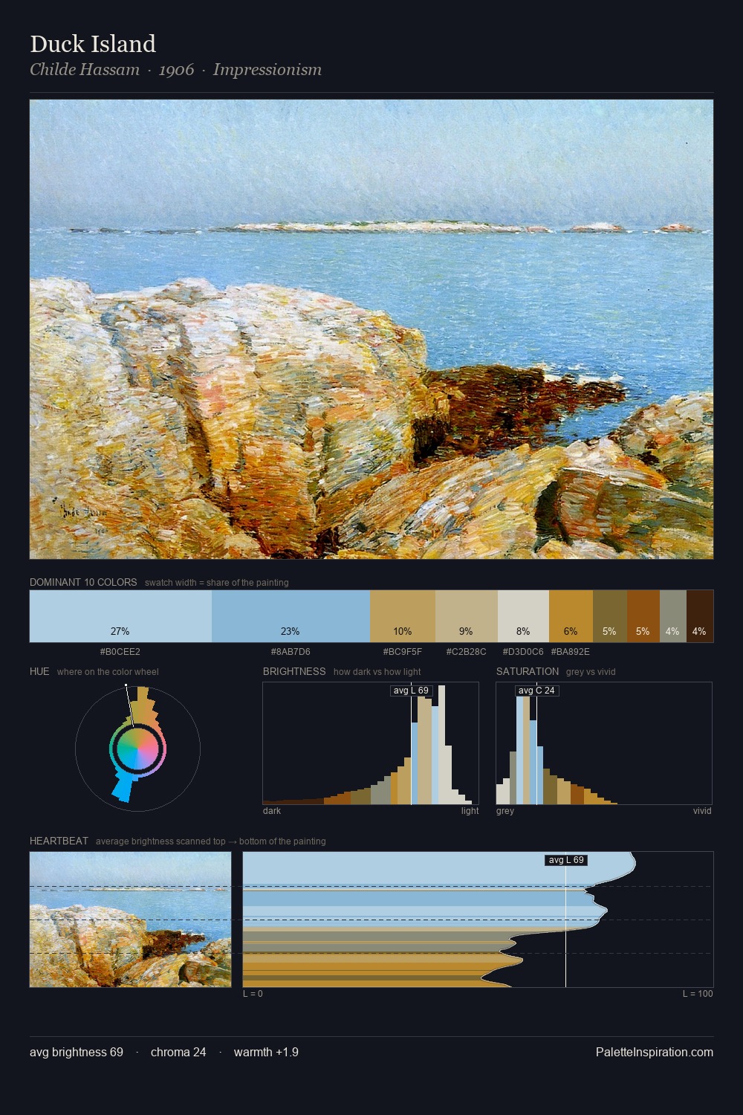The image size is (743, 1115).
Task: Select the 4% grey swatch
Action: pos(673,615)
